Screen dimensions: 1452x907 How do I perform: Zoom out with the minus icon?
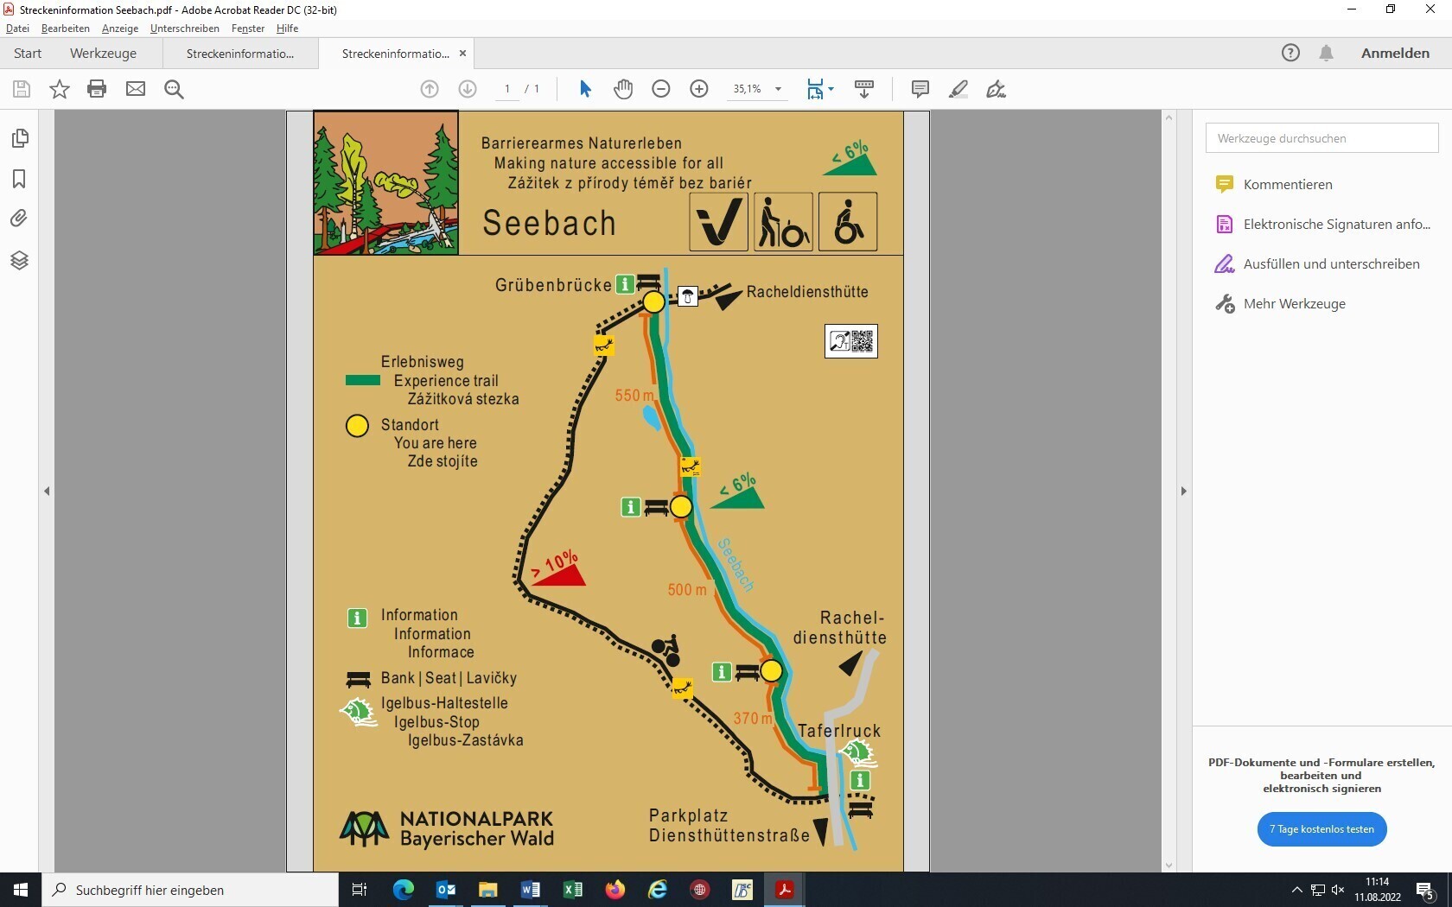point(661,89)
